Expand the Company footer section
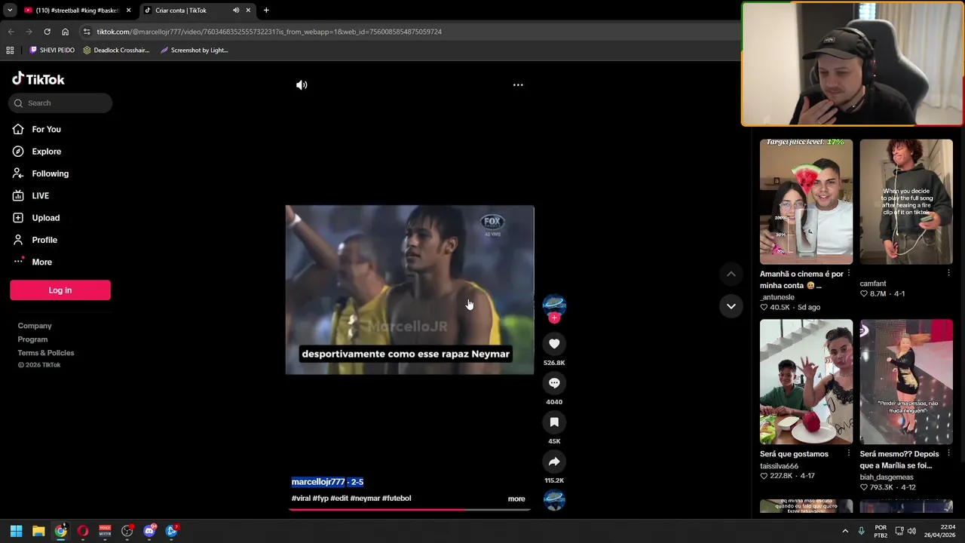The image size is (965, 543). point(35,326)
